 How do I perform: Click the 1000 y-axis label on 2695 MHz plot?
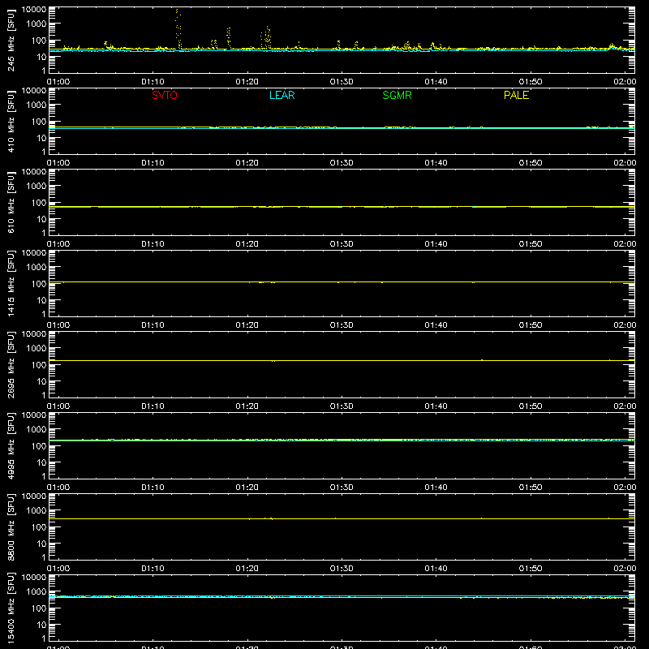click(x=37, y=349)
